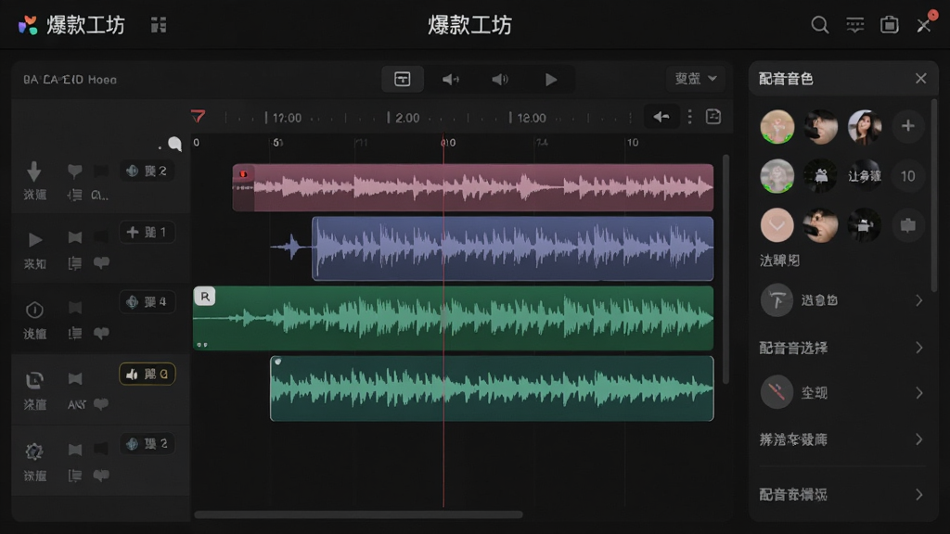Click the horizontal timeline scrollbar
Viewport: 950px width, 534px height.
[358, 515]
